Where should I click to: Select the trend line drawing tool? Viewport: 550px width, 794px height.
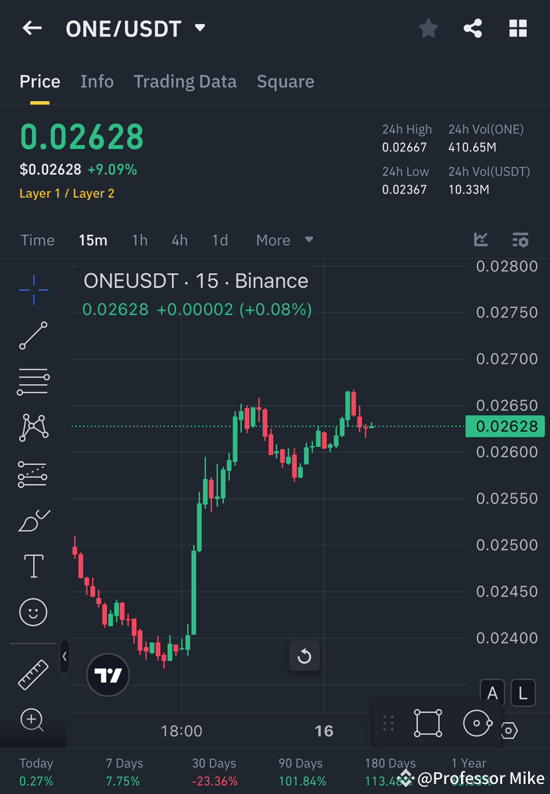[x=33, y=336]
